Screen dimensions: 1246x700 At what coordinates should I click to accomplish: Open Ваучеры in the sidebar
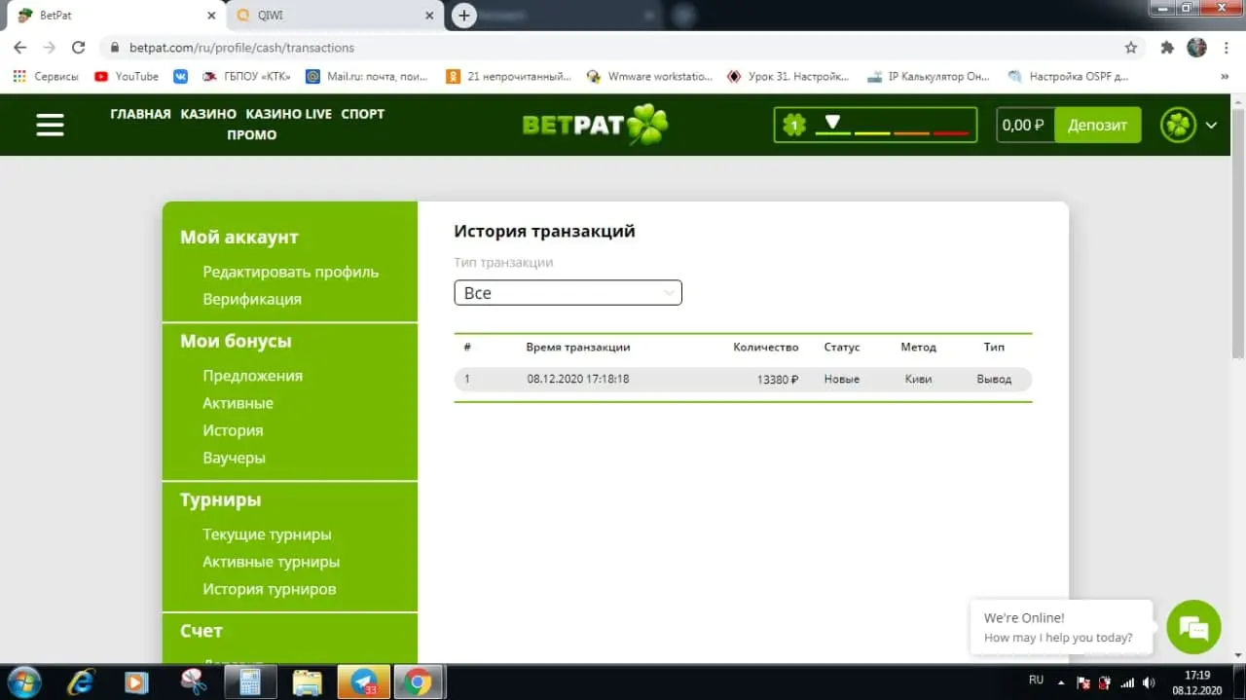pos(234,458)
